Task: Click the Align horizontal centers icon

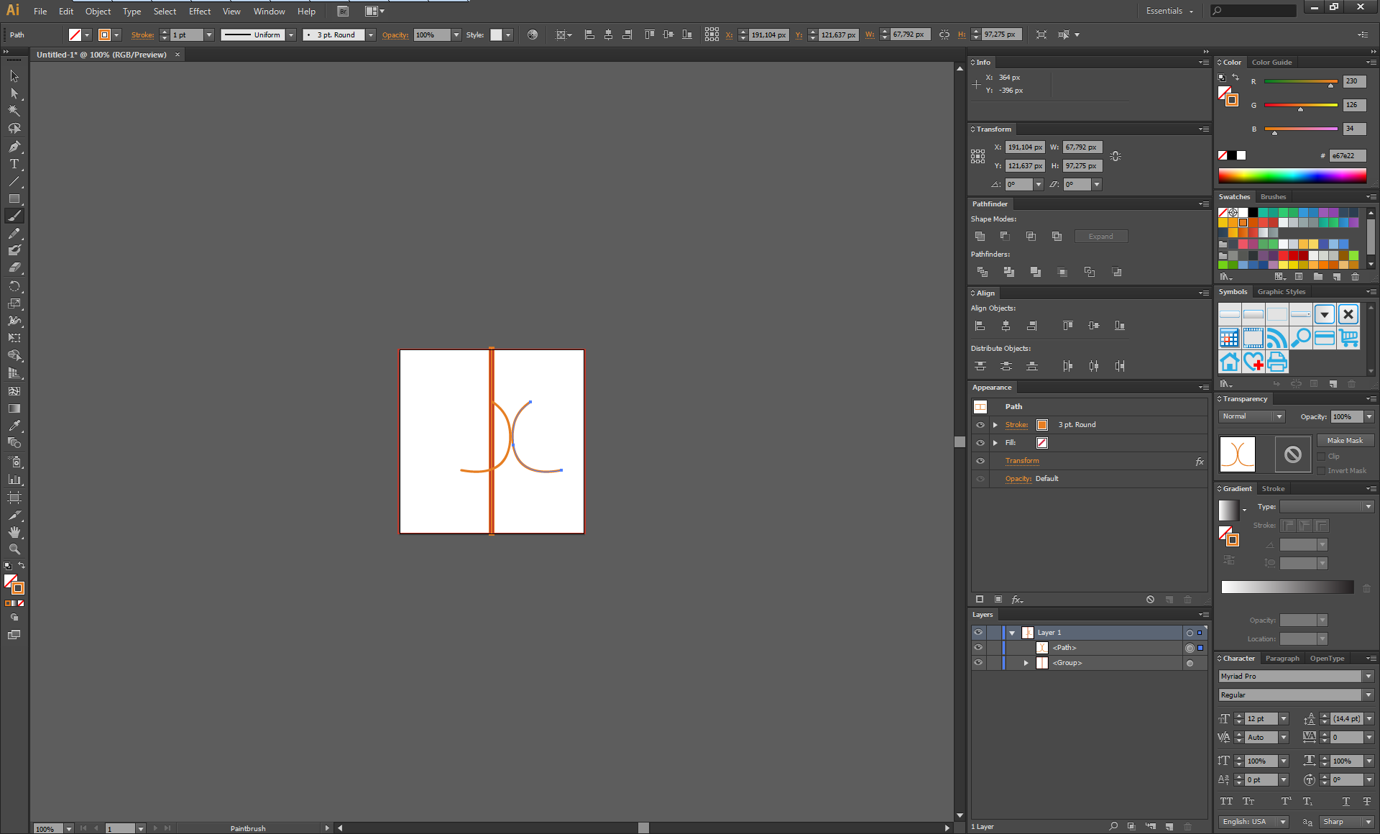Action: 1008,325
